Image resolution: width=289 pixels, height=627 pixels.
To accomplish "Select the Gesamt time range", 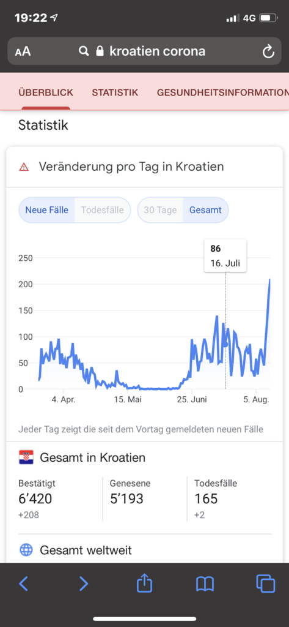I will coord(205,210).
